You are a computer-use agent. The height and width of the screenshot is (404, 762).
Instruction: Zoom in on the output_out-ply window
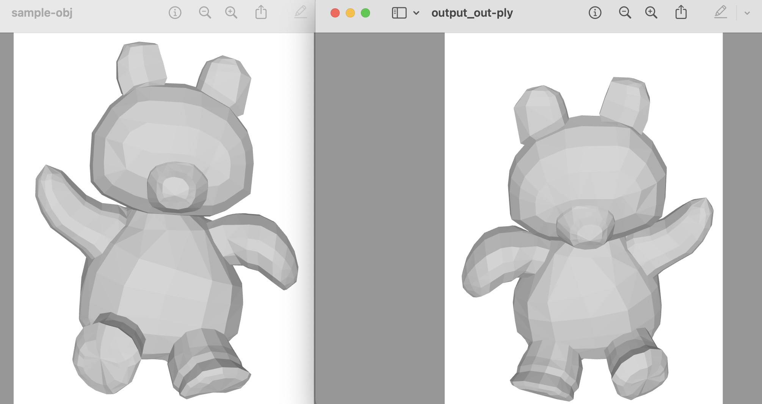[x=651, y=13]
